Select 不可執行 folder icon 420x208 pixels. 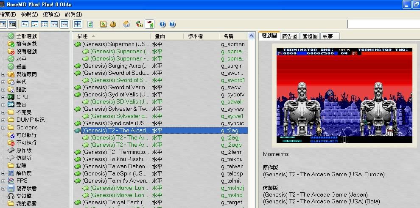pos(11,143)
